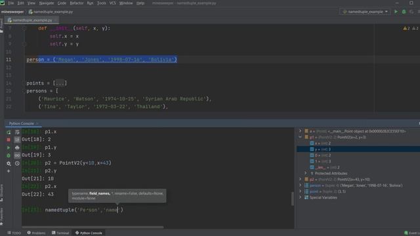Expand the variable a Point object
Screen dimensions: 420x236
301,131
